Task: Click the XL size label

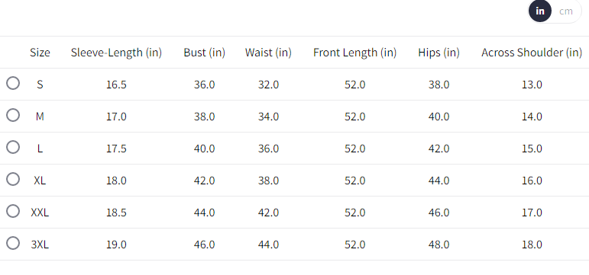Action: coord(40,181)
